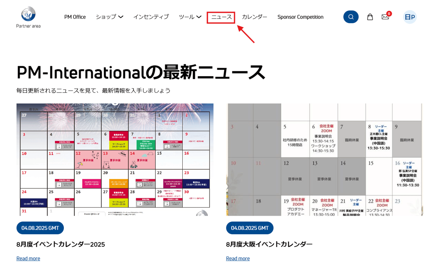432x273 pixels.
Task: Click Read more under 8月度イベントカレンダー2025
Action: [28, 258]
